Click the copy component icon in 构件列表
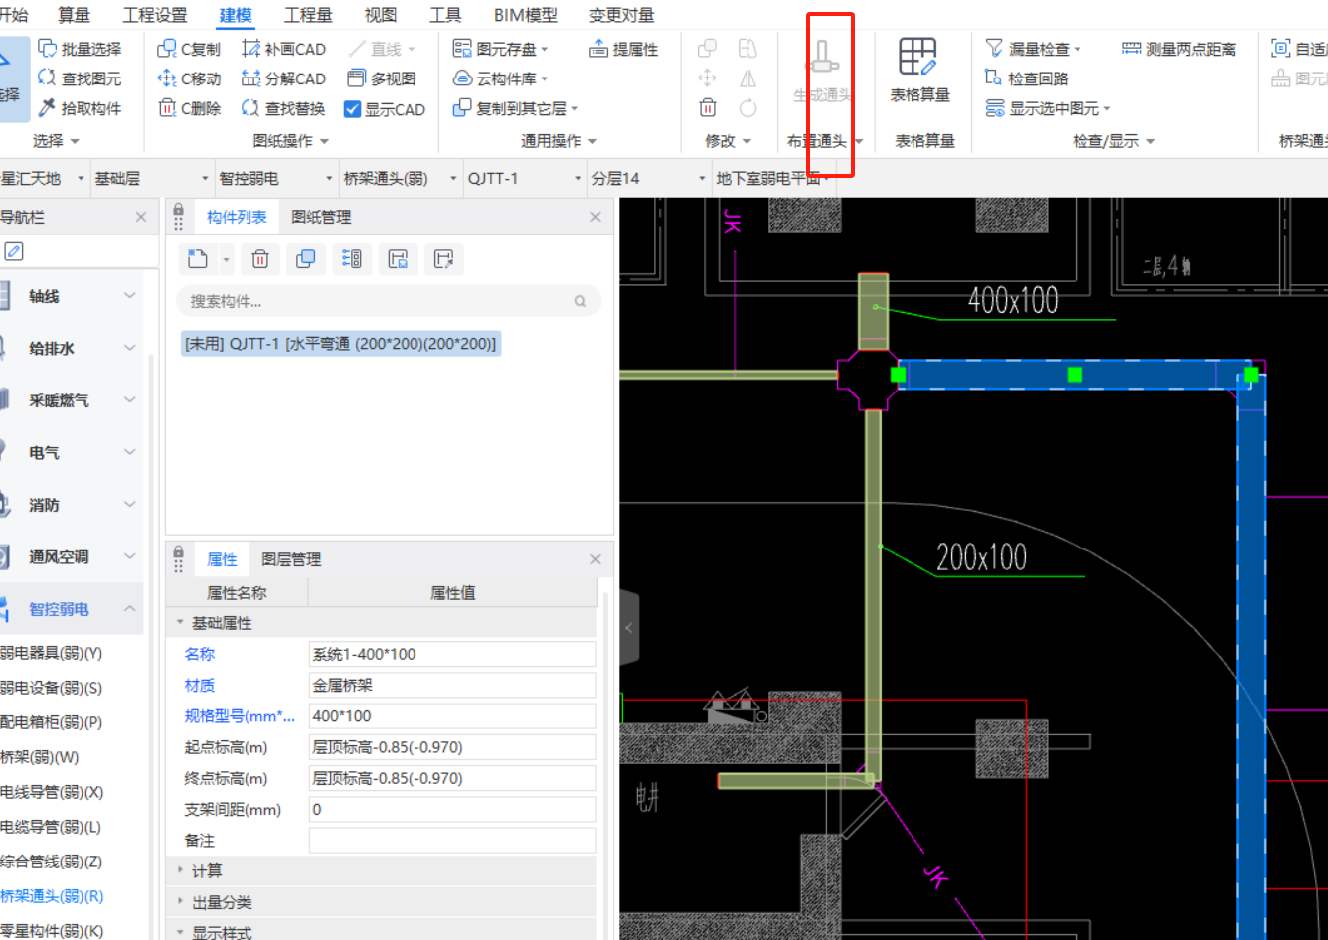 [x=306, y=259]
